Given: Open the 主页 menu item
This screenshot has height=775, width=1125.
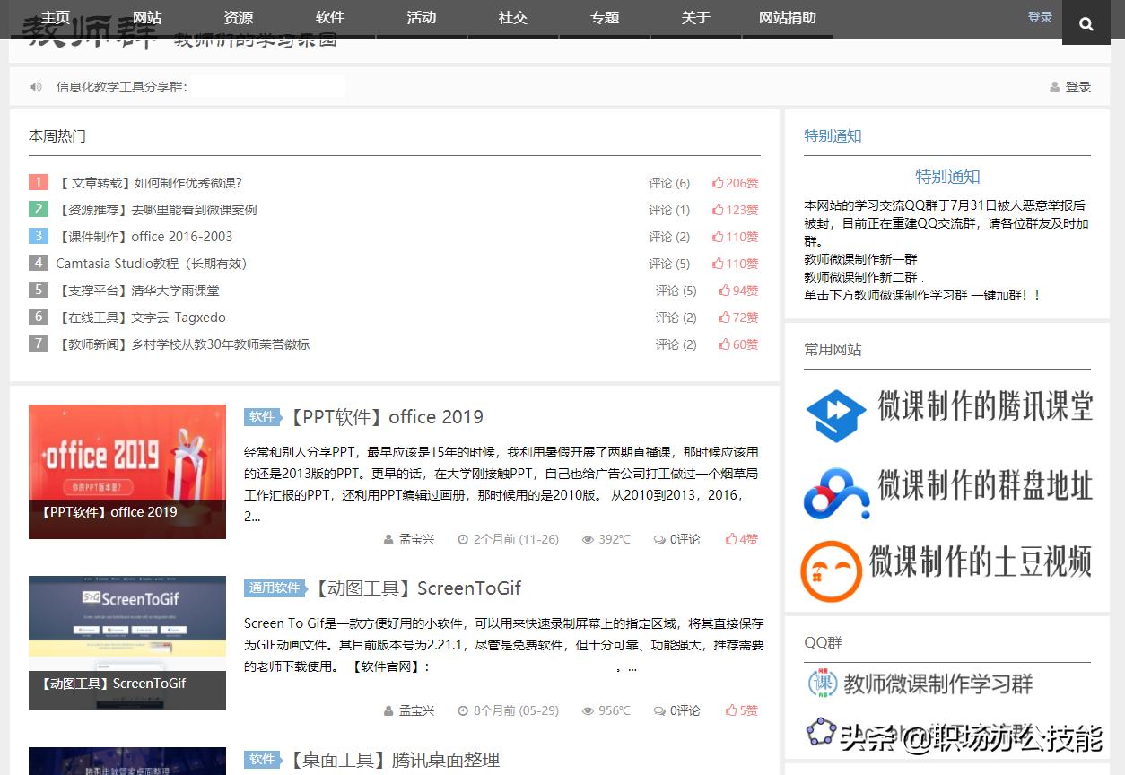Looking at the screenshot, I should point(56,16).
